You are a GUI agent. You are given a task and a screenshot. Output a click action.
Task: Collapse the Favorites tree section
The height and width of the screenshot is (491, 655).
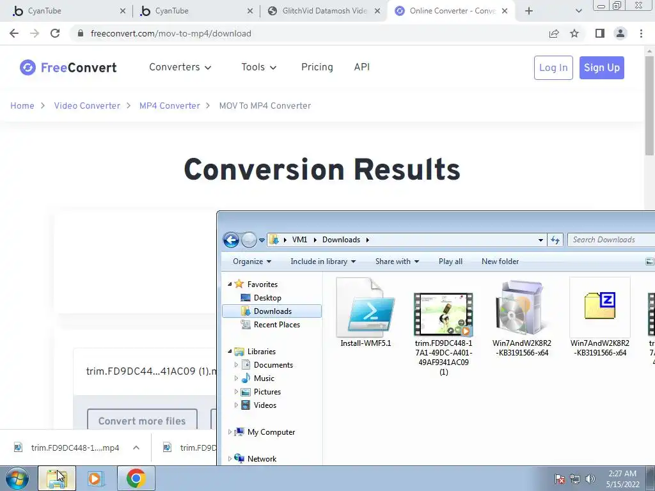pyautogui.click(x=230, y=284)
